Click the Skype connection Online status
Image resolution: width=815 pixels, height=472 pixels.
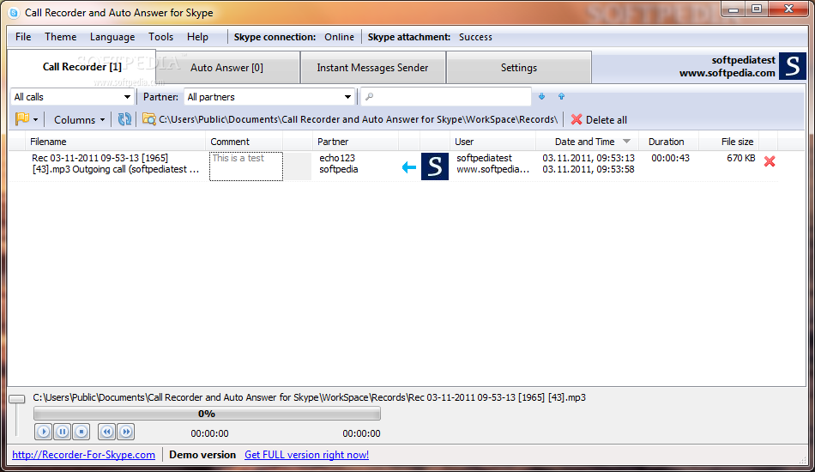339,37
